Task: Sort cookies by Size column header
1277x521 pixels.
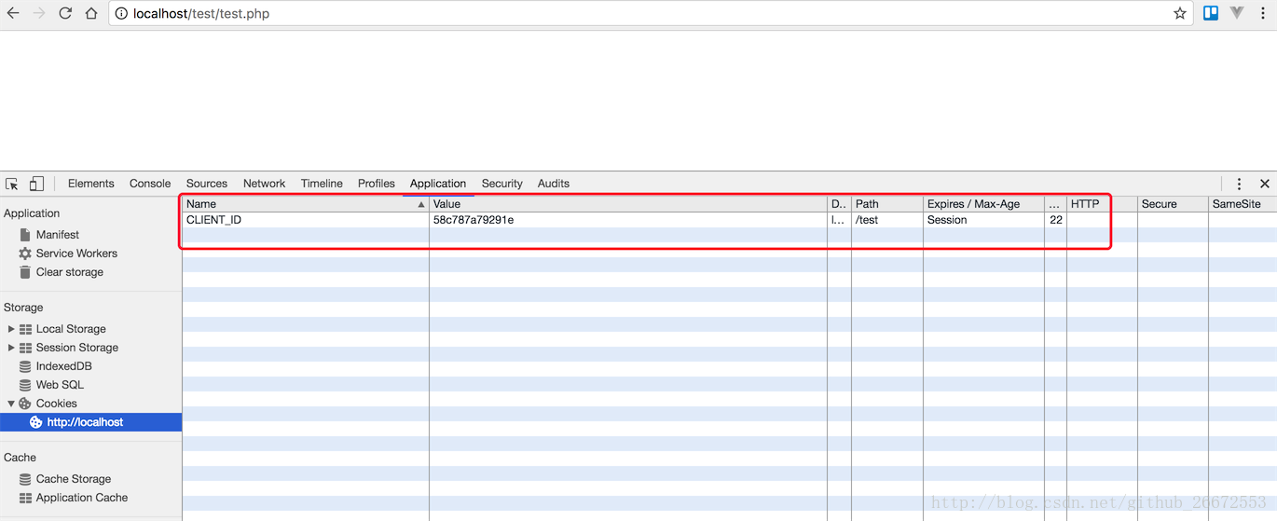Action: click(x=1056, y=204)
